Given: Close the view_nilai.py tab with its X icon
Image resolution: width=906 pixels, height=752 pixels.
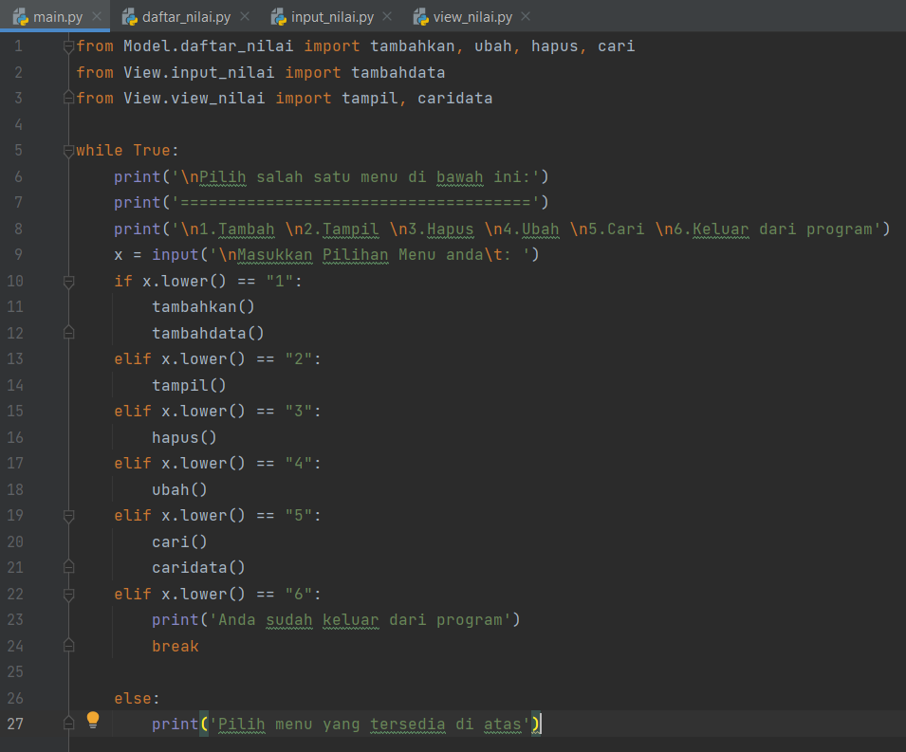Looking at the screenshot, I should pos(524,15).
